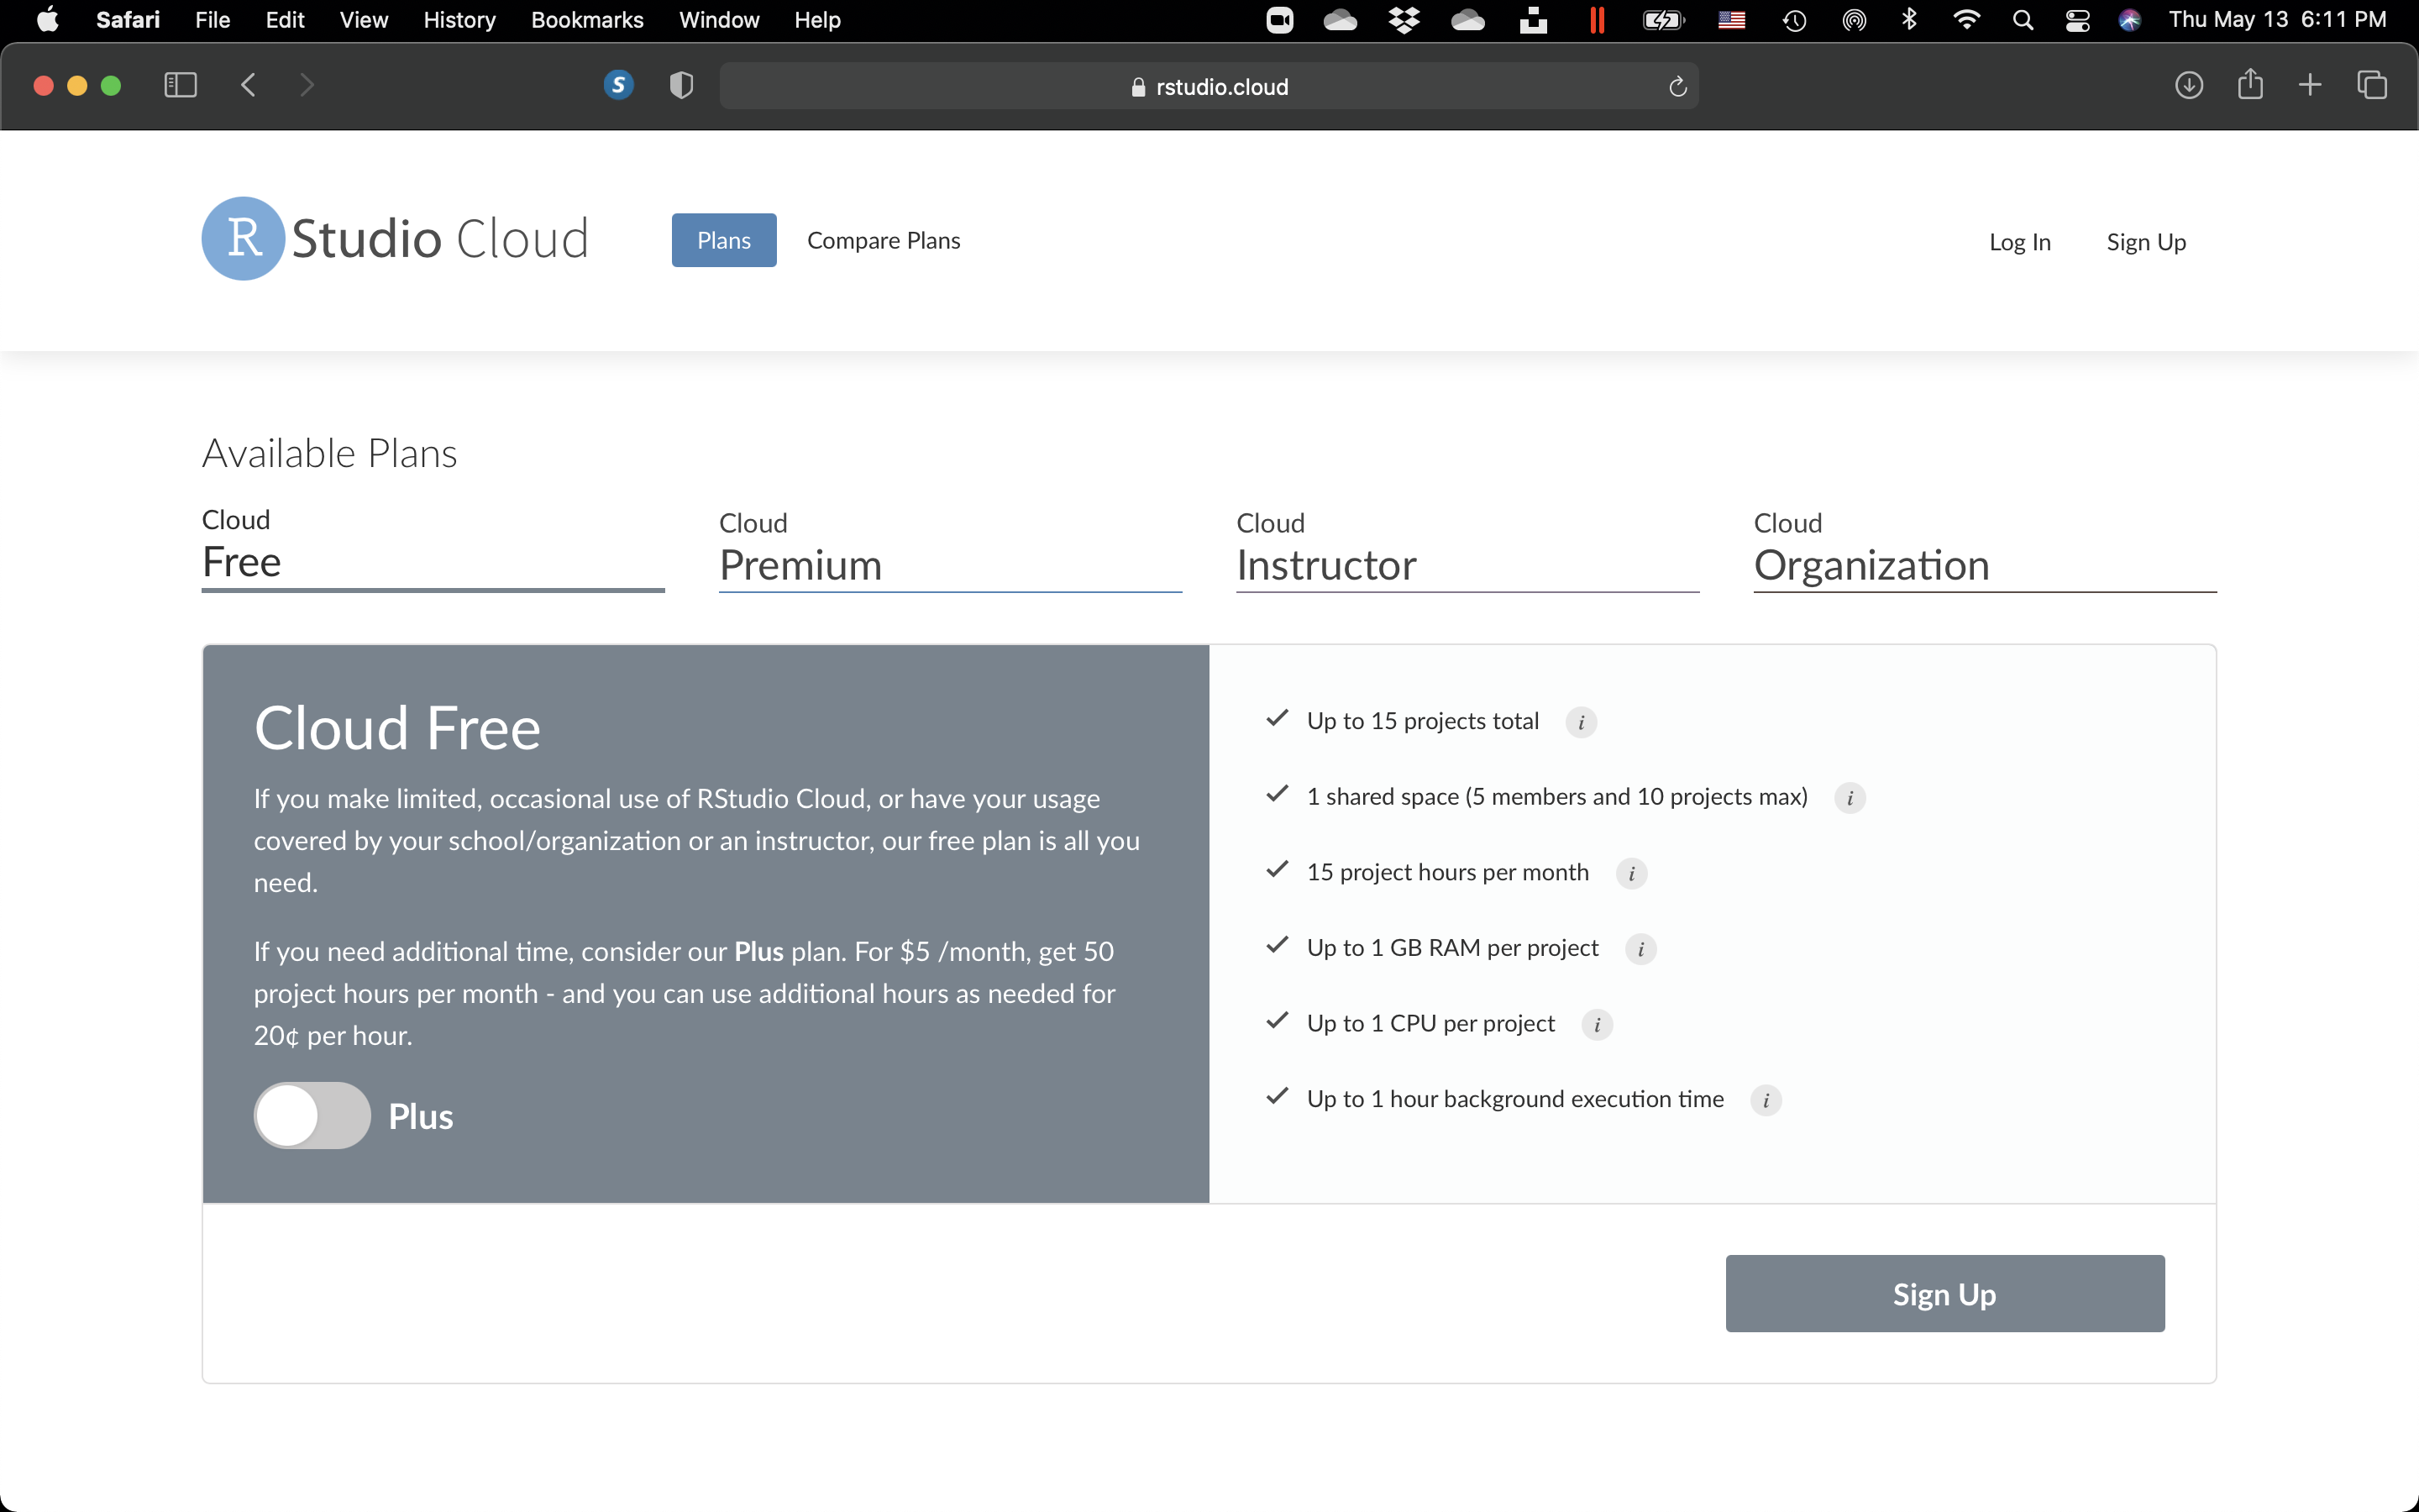Click Sign Up in the header
Screen dimensions: 2419x1512
tap(2146, 242)
